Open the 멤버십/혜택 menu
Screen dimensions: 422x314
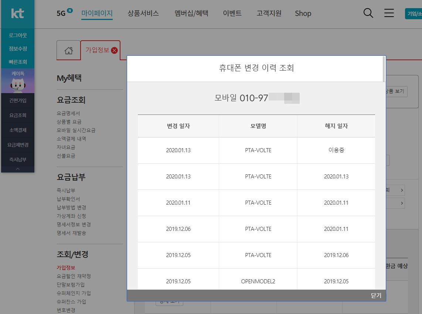point(191,13)
